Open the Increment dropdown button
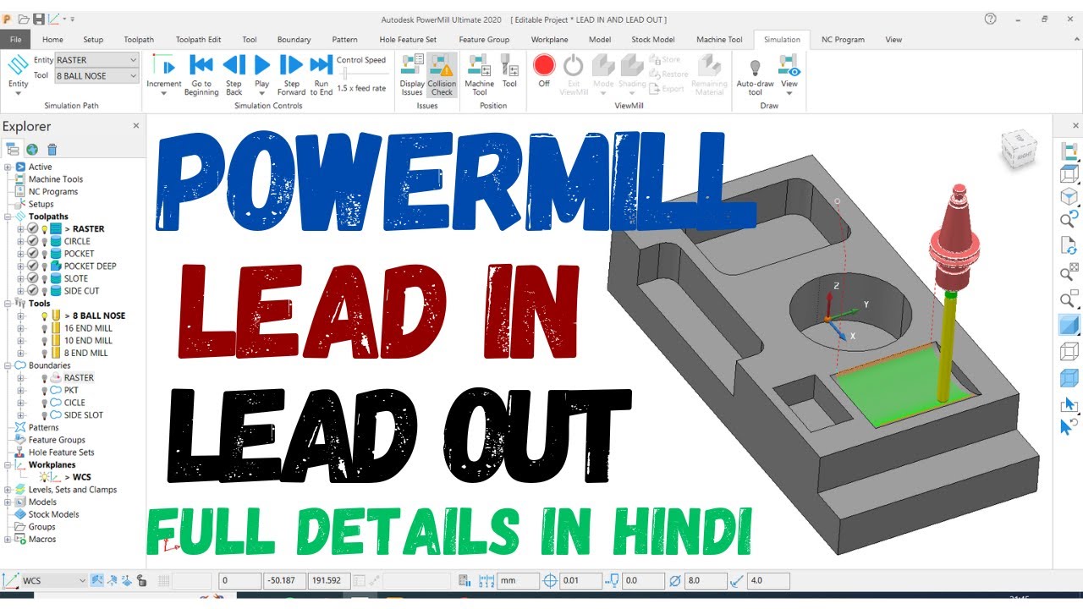 coord(164,74)
